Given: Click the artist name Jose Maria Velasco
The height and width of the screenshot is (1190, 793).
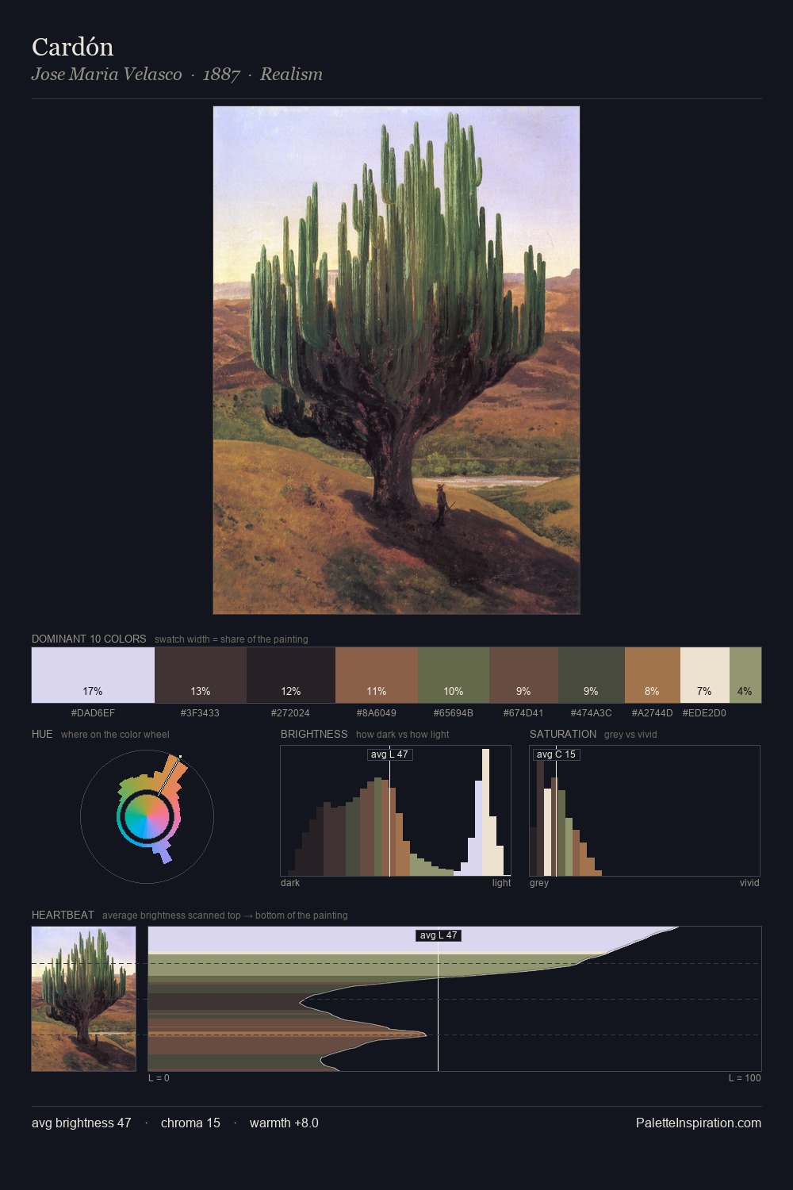Looking at the screenshot, I should tap(107, 75).
